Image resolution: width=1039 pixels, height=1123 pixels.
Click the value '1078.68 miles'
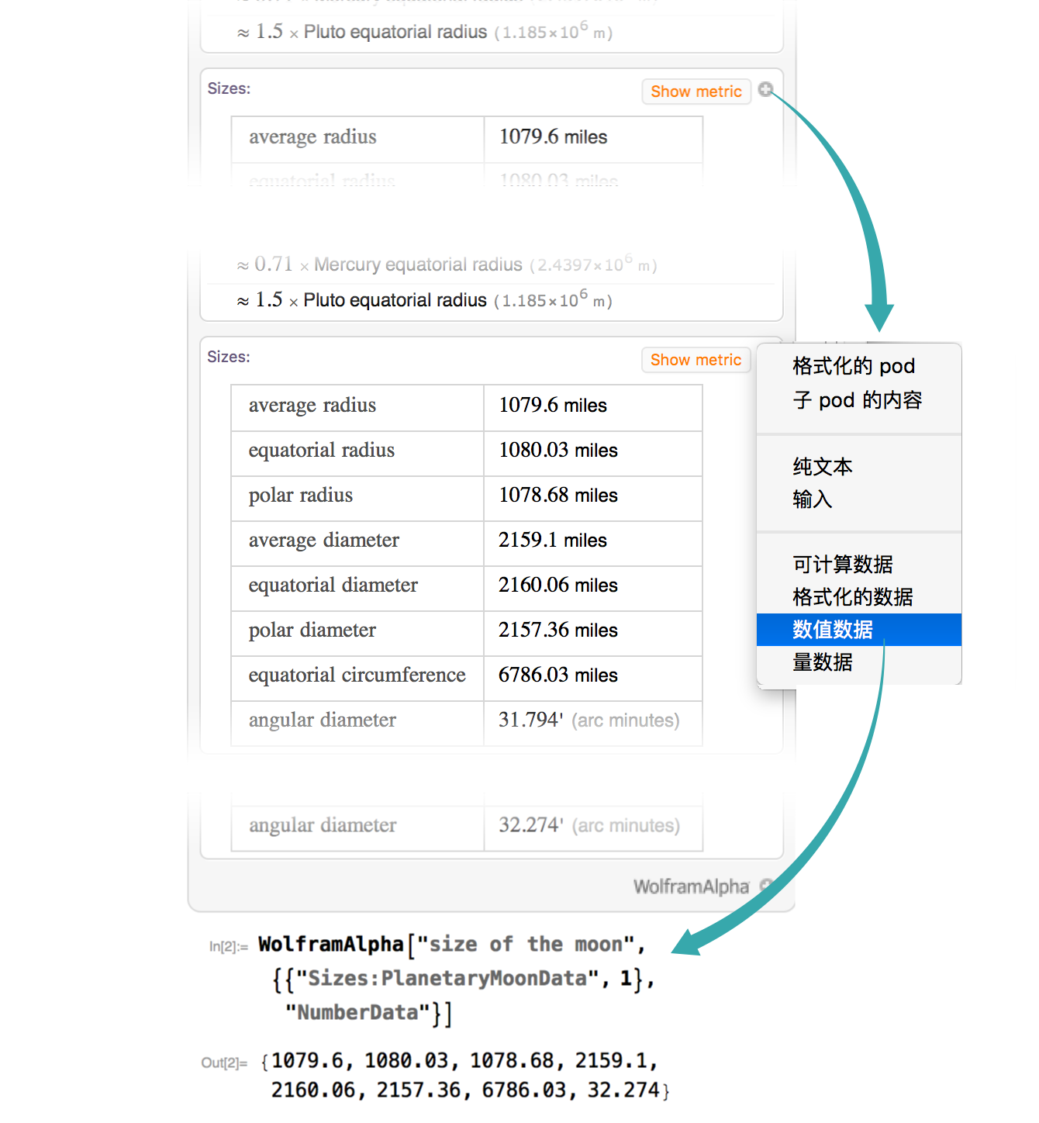click(x=558, y=496)
